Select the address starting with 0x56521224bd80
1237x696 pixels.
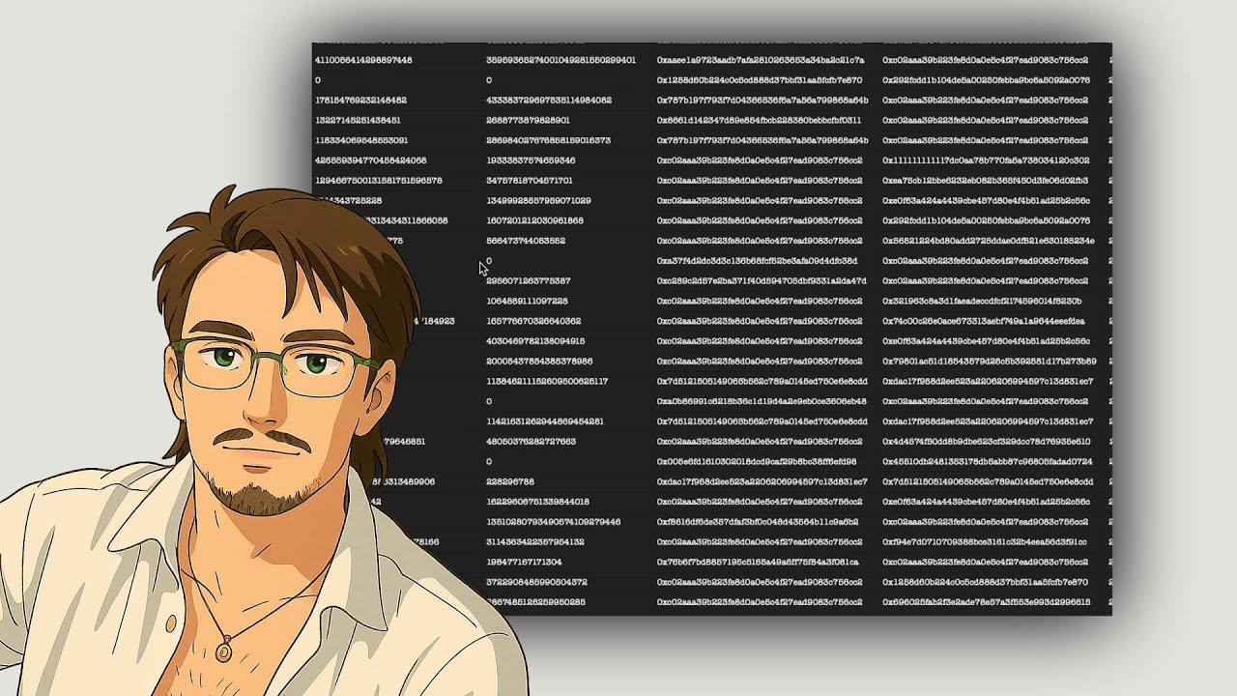tap(989, 241)
